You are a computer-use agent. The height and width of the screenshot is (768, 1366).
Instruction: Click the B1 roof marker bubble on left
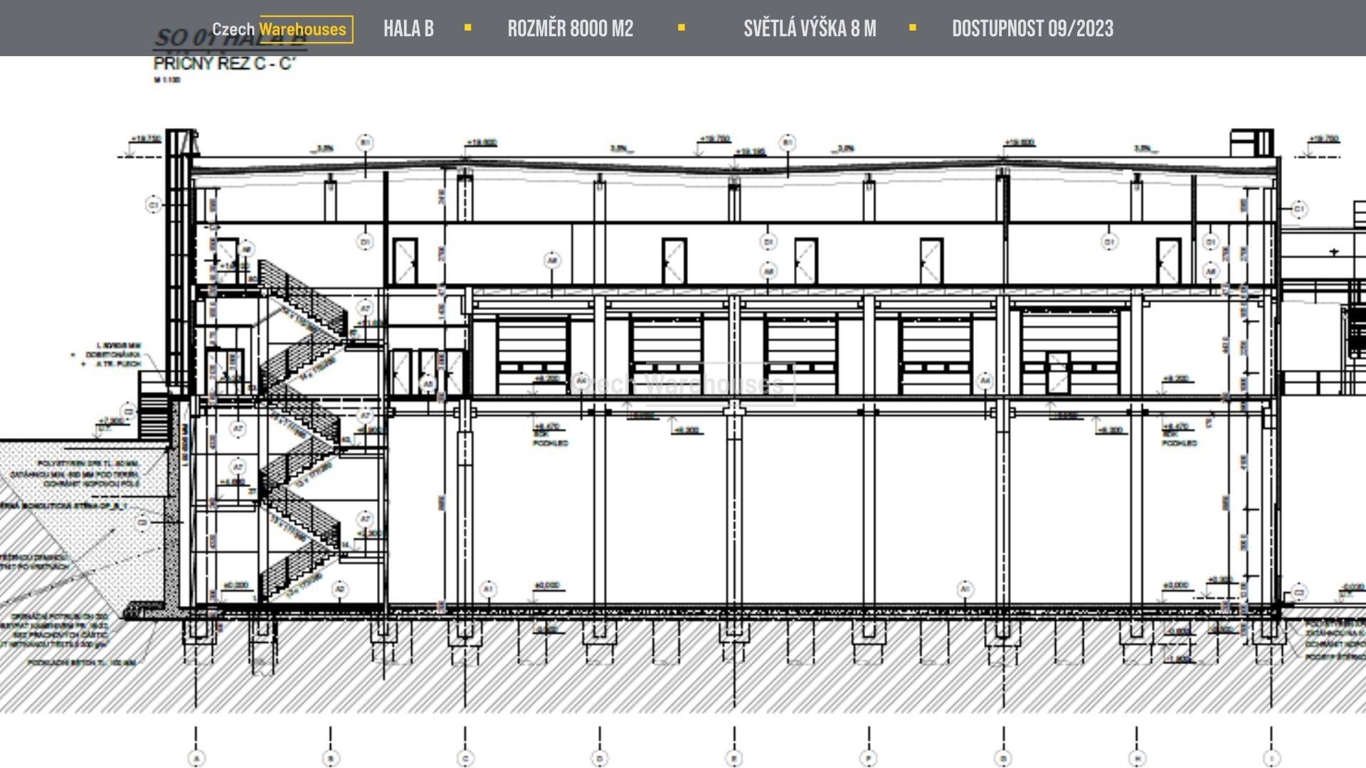coord(365,142)
